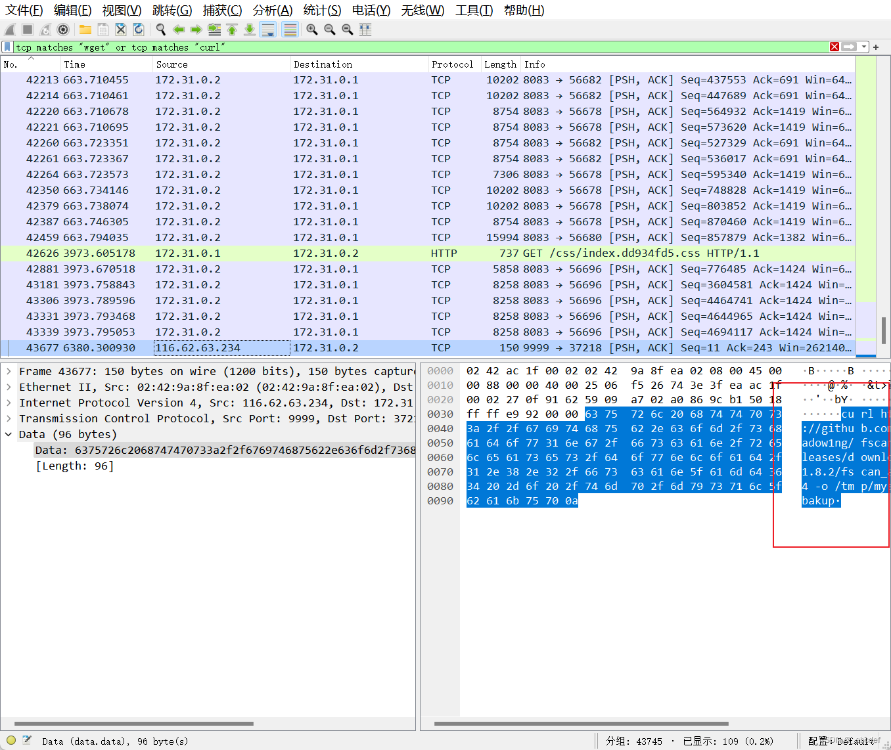This screenshot has height=750, width=891.
Task: Expand the Transmission Control Protocol node
Action: [x=9, y=418]
